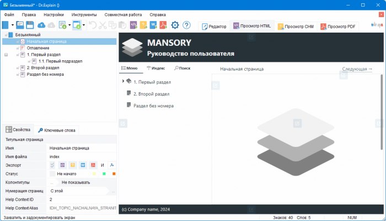The image size is (386, 221).
Task: Click the paste clipboard icon
Action: coord(122,25)
